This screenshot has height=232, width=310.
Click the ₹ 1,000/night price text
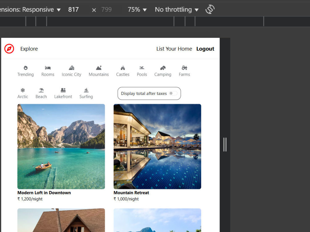pyautogui.click(x=126, y=199)
